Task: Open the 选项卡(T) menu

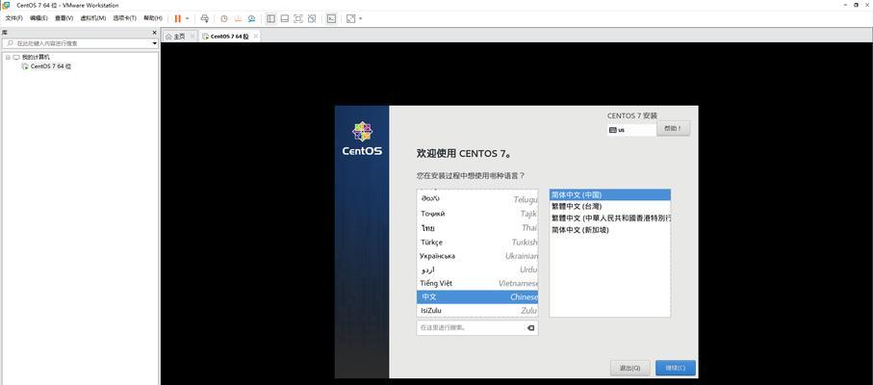Action: coord(125,18)
